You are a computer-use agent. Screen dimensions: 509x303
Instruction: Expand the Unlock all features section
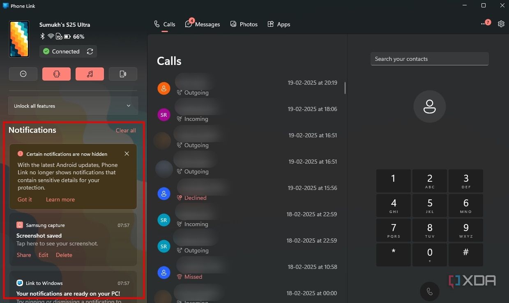[x=129, y=106]
